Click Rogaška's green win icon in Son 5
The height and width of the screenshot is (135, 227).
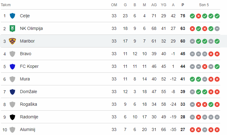point(211,104)
